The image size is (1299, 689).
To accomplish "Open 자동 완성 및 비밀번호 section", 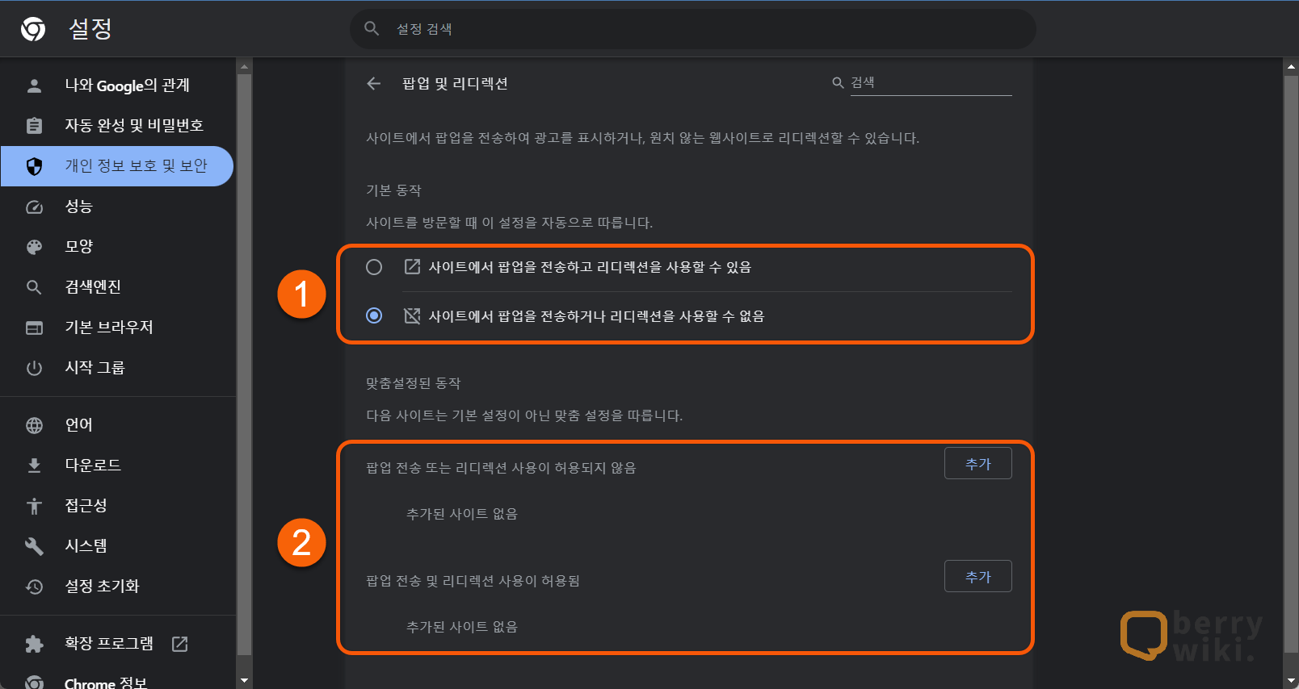I will click(117, 126).
